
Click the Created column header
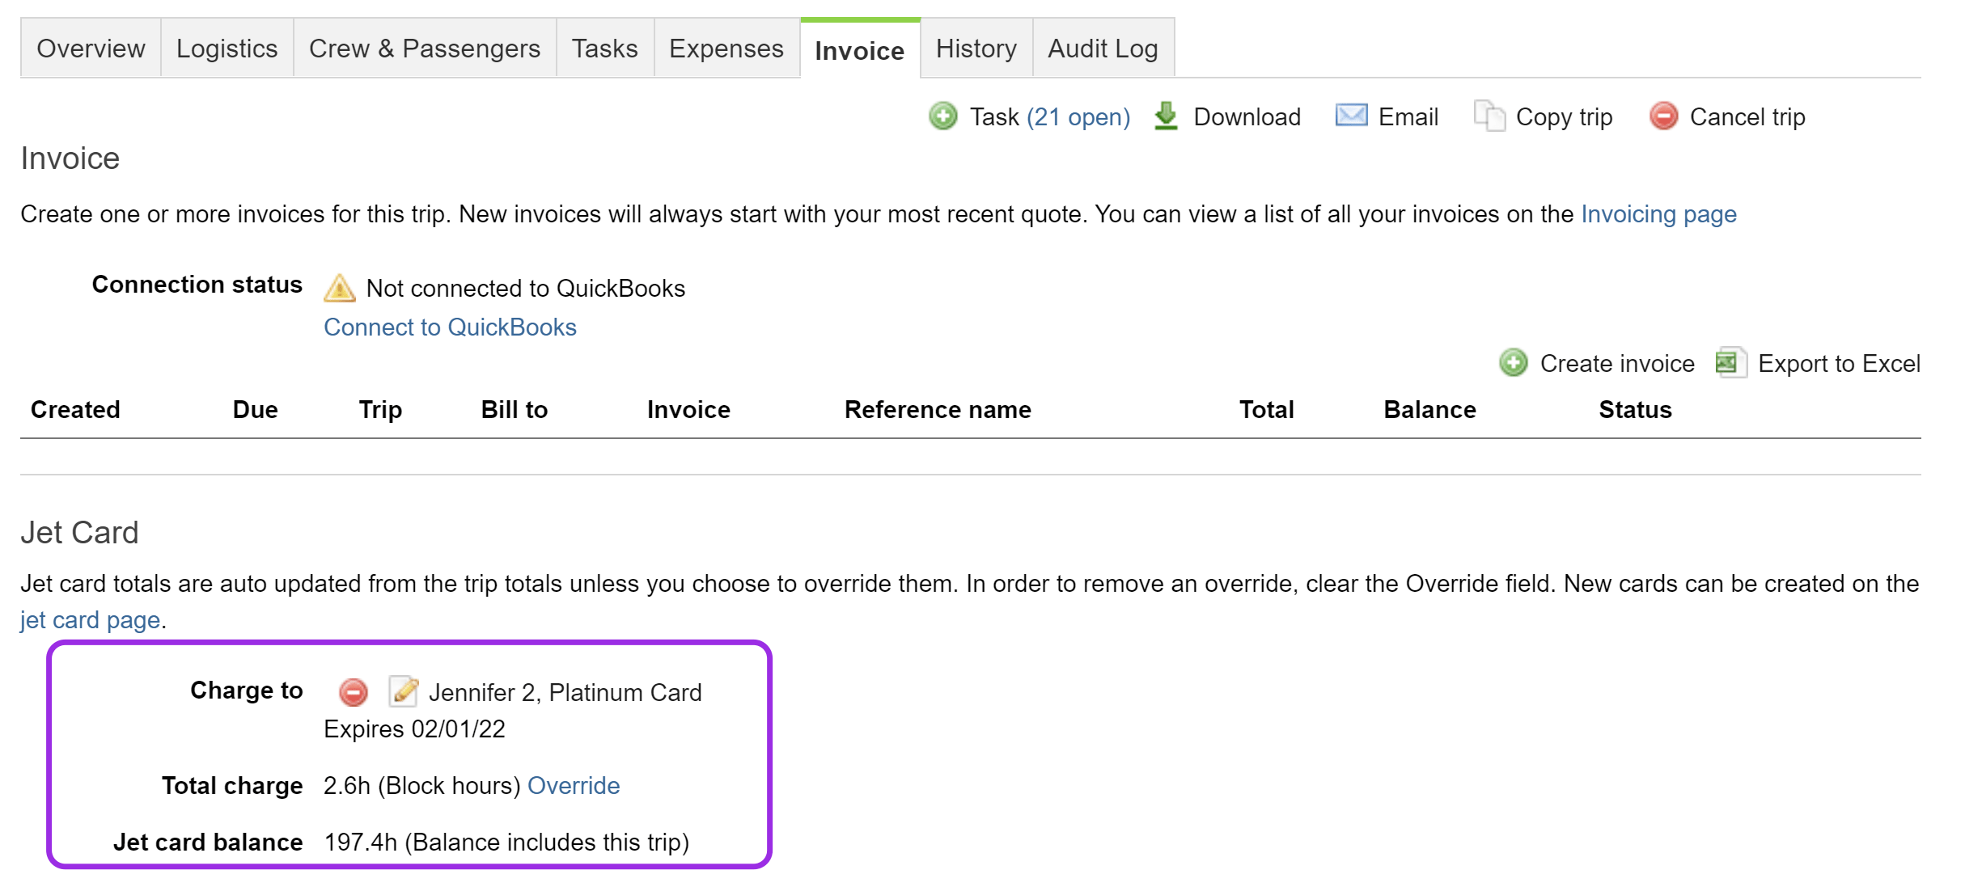click(x=75, y=410)
